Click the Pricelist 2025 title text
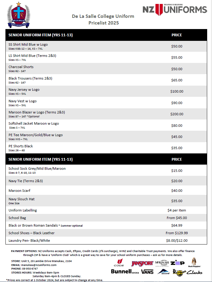The width and height of the screenshot is (212, 282). click(104, 23)
